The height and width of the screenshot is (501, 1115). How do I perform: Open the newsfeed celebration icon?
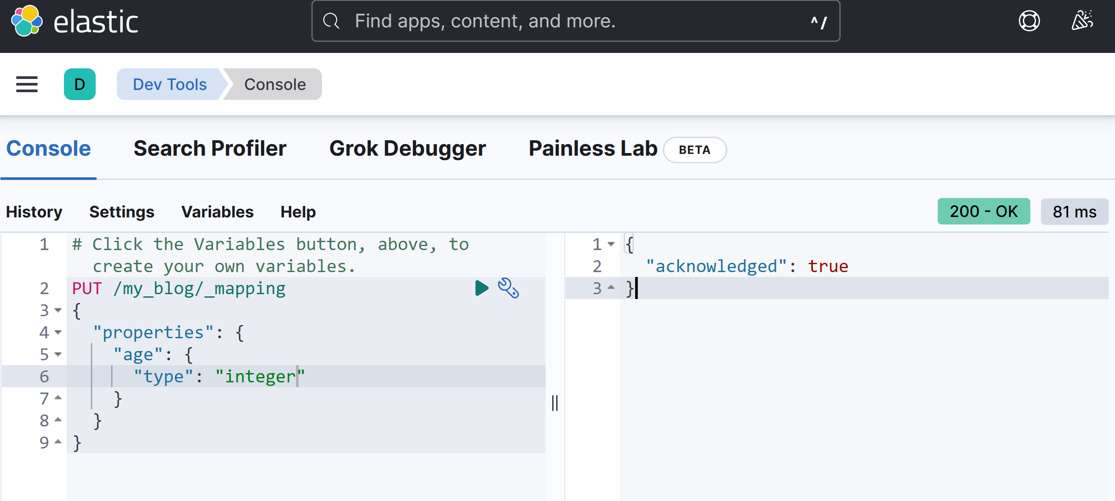click(x=1082, y=21)
